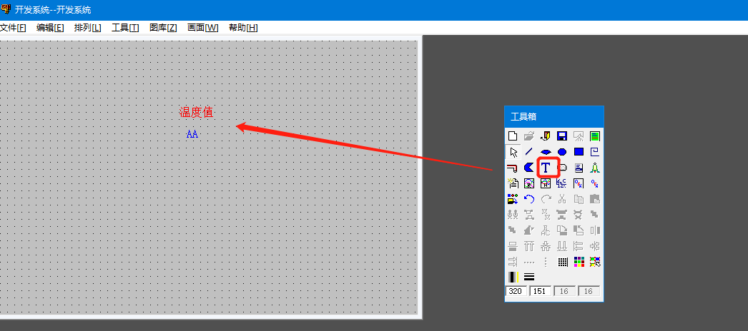Screen dimensions: 748x331
Task: Open the 图库[Z] menu
Action: (x=163, y=28)
